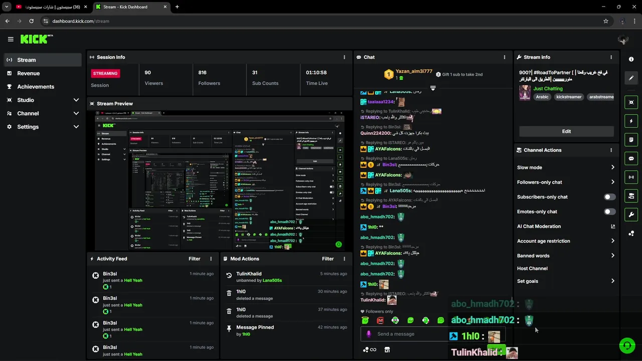Open Activity Feed three-dot menu
The image size is (642, 361).
click(x=211, y=259)
